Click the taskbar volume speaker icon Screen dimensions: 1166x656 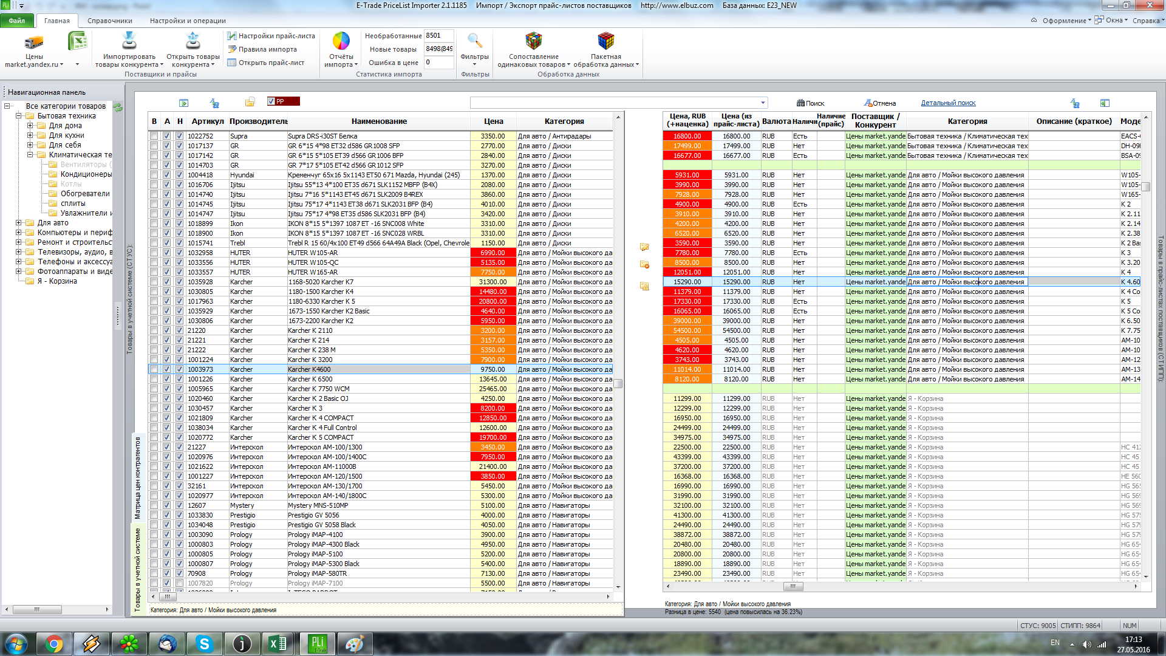point(1086,644)
